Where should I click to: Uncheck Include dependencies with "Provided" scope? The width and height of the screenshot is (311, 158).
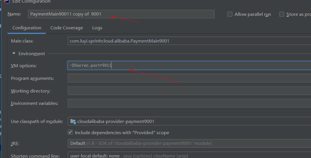click(70, 132)
